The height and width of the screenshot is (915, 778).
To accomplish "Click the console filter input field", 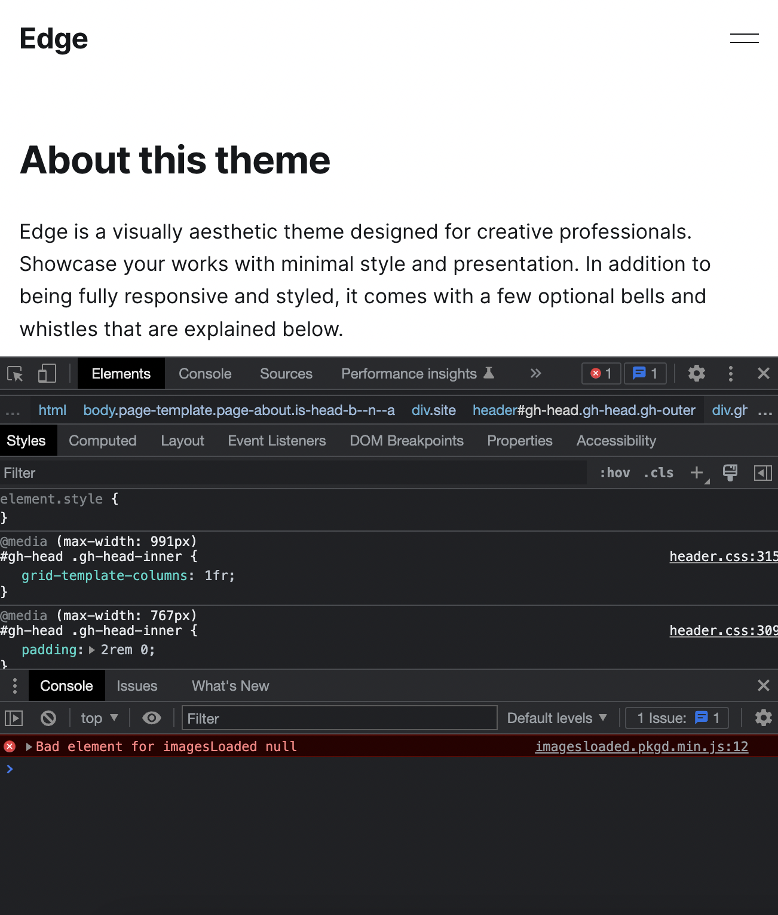I will click(338, 718).
